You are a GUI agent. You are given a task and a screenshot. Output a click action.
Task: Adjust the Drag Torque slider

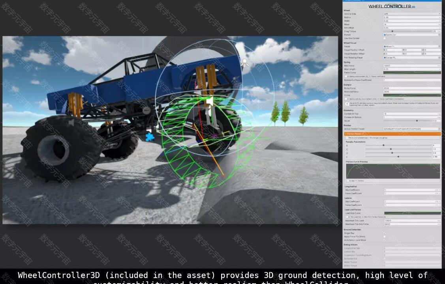point(407,31)
